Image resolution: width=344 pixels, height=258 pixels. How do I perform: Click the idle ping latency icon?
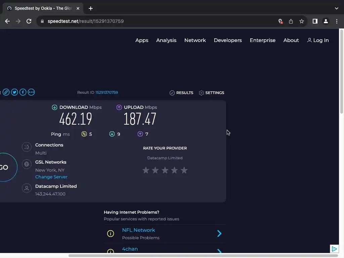84,134
